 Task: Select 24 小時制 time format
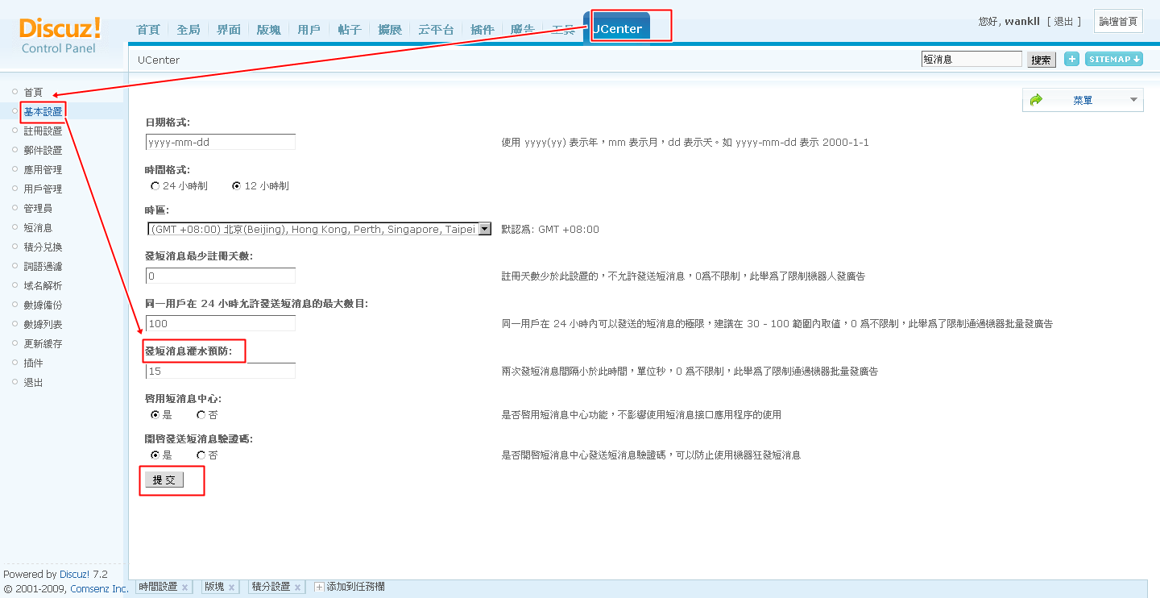pyautogui.click(x=155, y=186)
